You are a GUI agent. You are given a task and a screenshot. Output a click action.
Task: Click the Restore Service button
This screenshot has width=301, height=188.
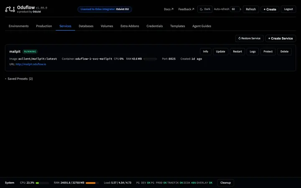[x=249, y=38]
